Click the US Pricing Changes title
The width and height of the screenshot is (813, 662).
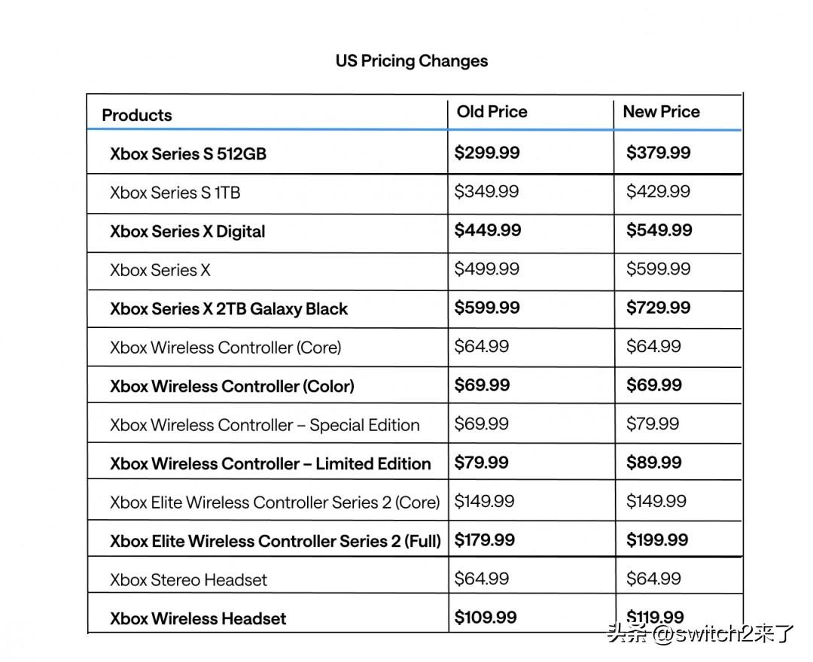click(x=412, y=61)
